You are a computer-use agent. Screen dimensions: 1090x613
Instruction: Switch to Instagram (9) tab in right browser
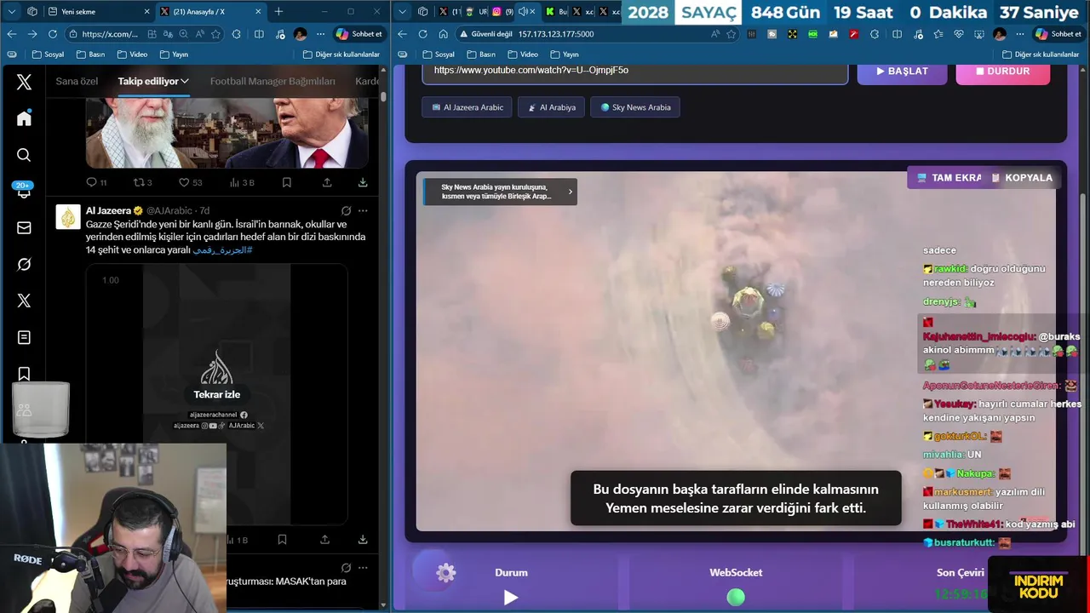pyautogui.click(x=502, y=12)
